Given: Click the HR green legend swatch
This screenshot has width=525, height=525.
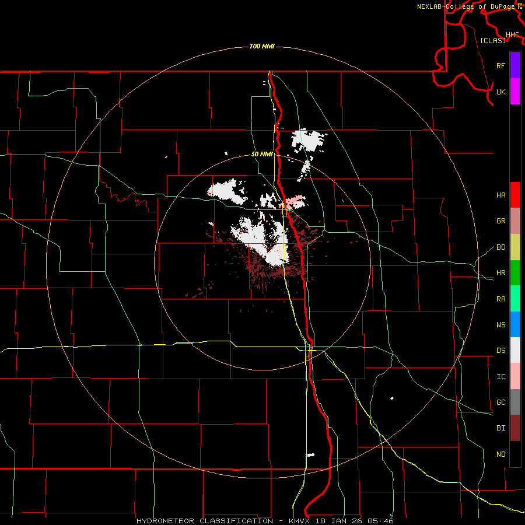Looking at the screenshot, I should (515, 273).
